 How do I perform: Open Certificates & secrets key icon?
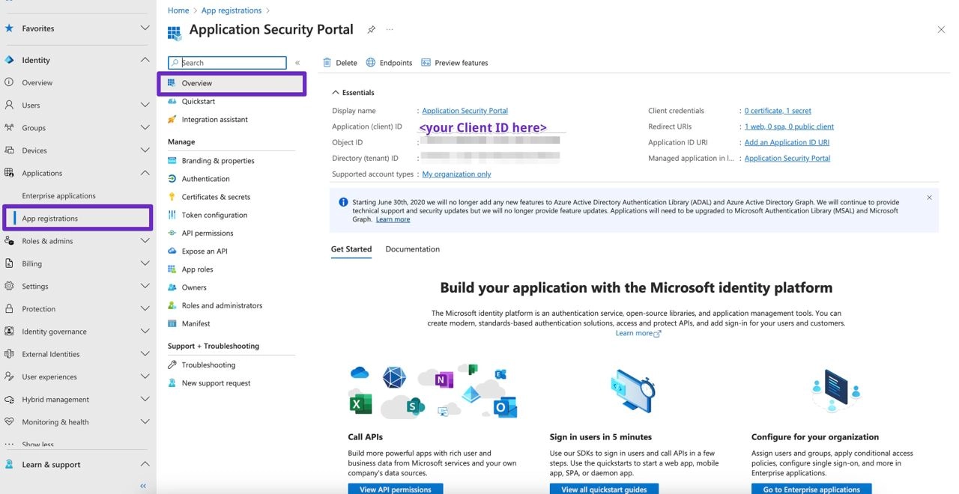(x=172, y=197)
